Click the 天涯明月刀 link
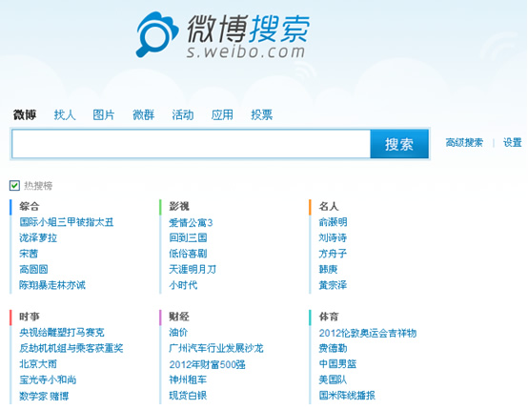This screenshot has width=528, height=410. pos(193,269)
